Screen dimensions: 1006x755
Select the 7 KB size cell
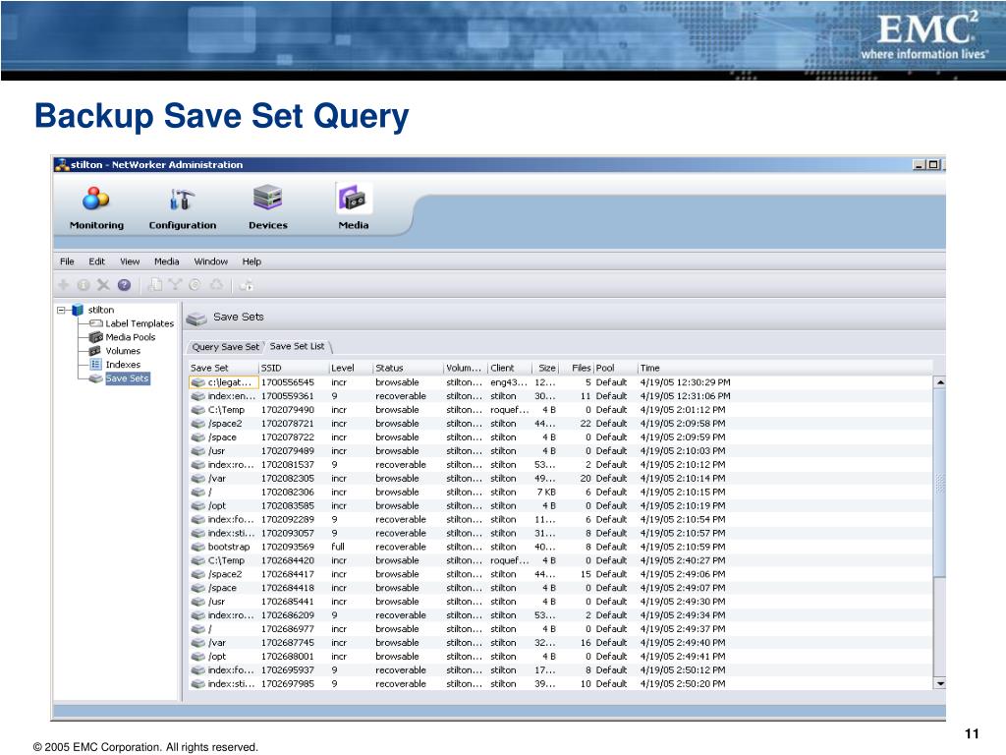546,492
